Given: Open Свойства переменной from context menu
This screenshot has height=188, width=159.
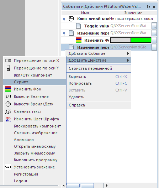Looking at the screenshot, I should pyautogui.click(x=99, y=68).
